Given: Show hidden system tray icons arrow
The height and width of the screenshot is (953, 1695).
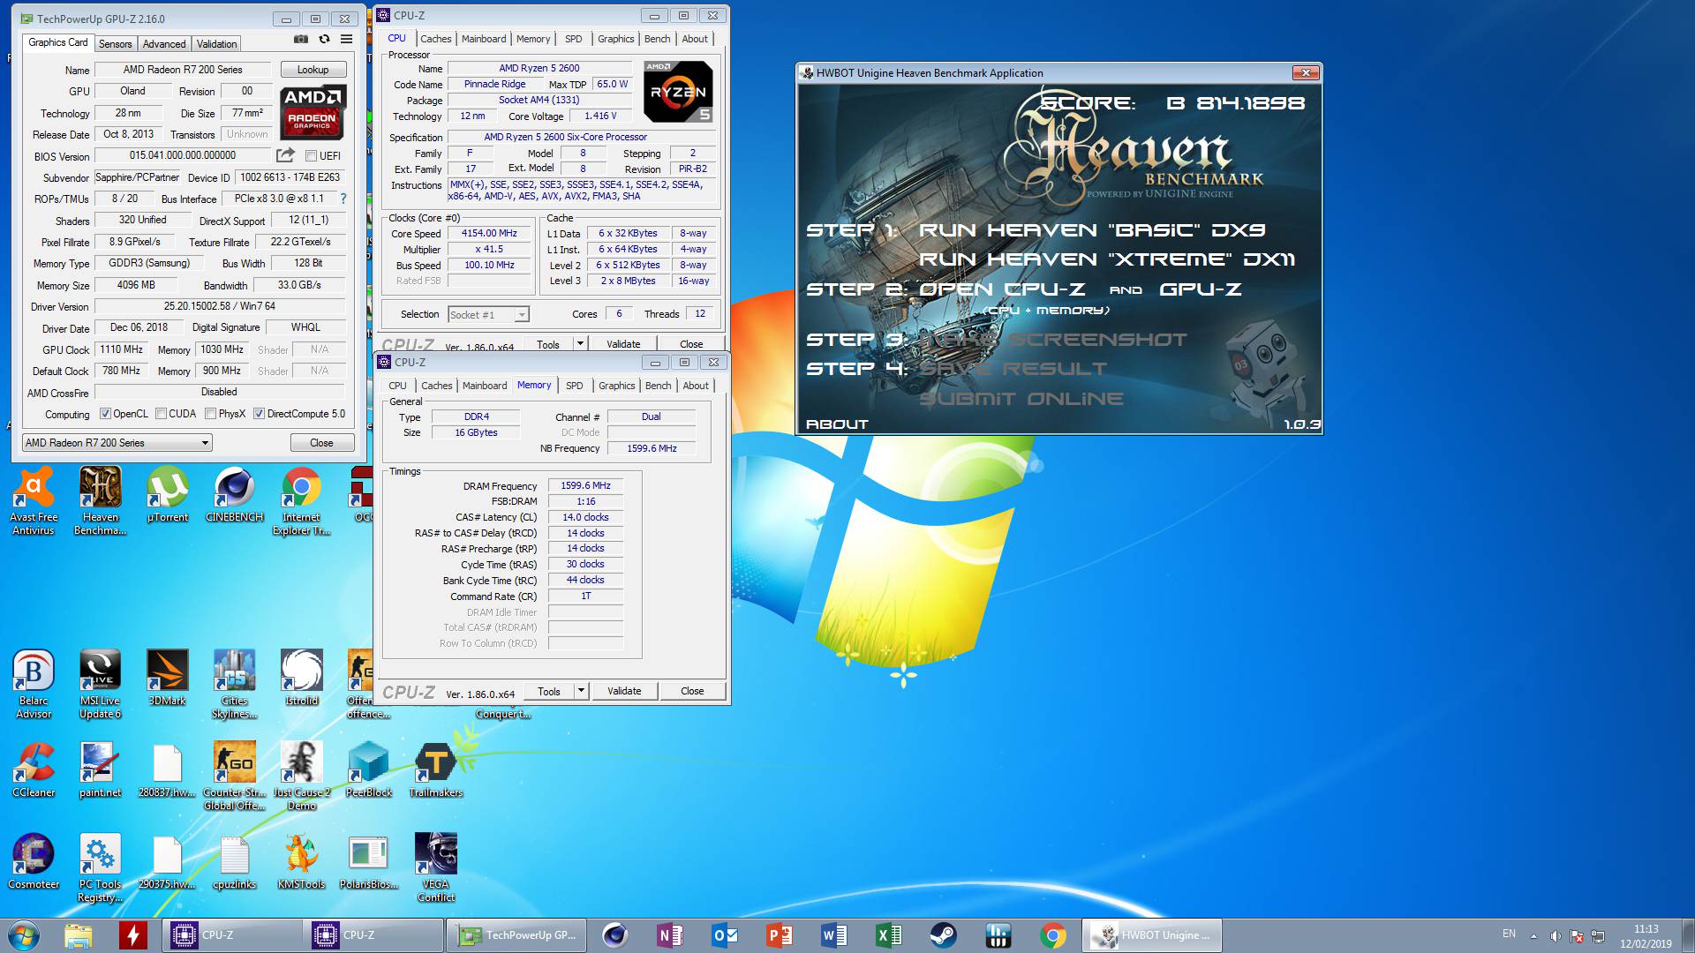Looking at the screenshot, I should (1533, 935).
